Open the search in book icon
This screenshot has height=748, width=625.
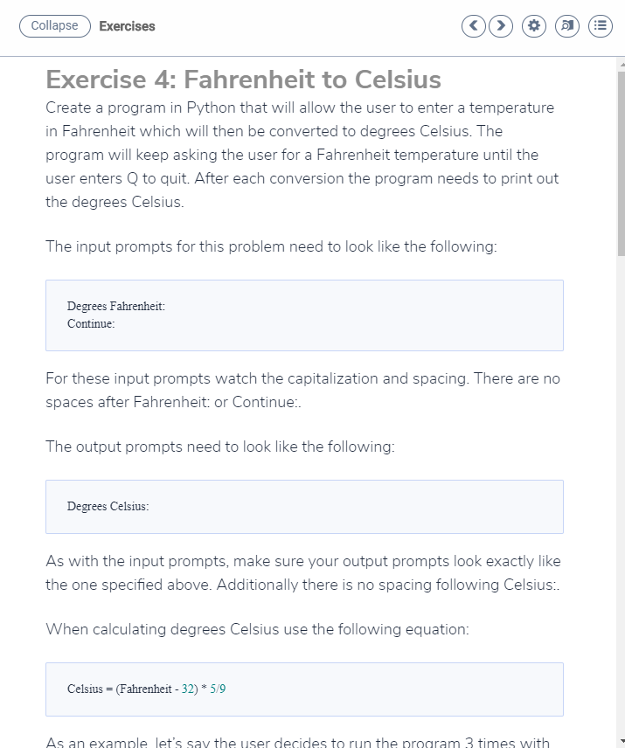567,25
